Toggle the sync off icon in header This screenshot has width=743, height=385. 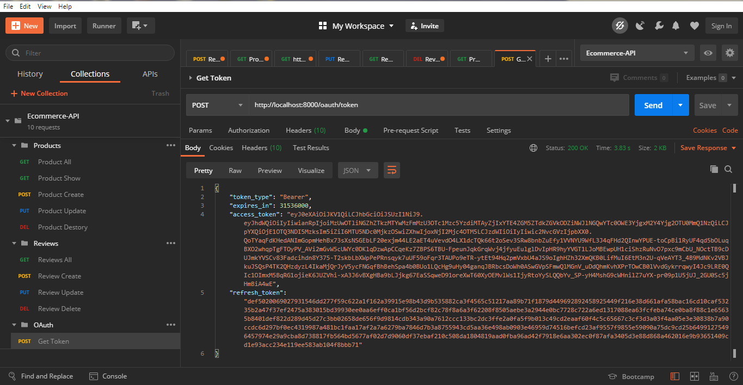[619, 25]
